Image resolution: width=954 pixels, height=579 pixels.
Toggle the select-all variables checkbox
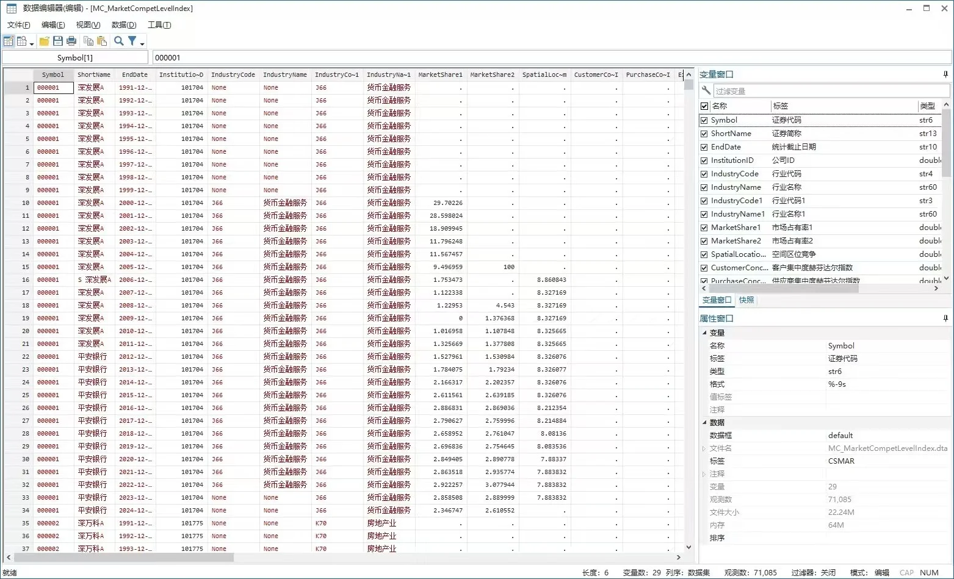(704, 106)
